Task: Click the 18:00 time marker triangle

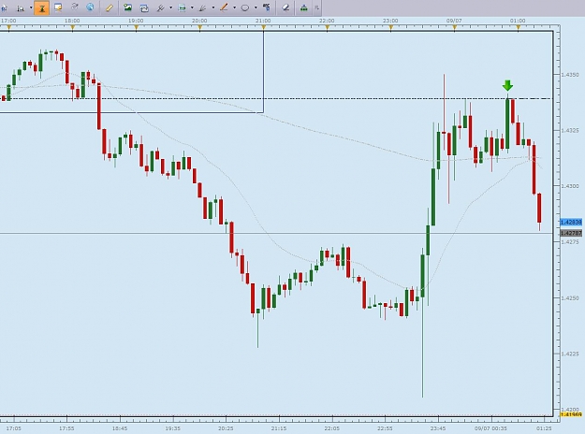Action: pos(72,27)
